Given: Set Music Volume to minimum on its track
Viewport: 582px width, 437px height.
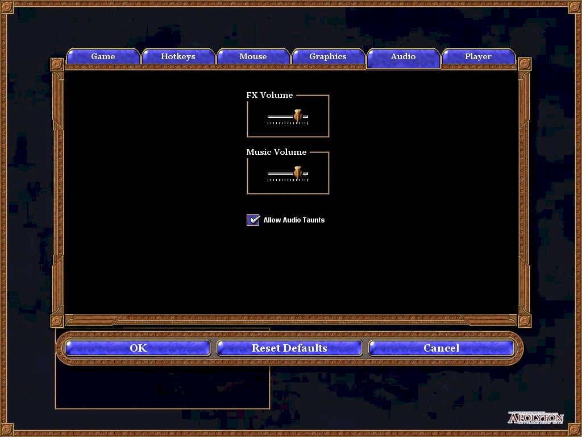Looking at the screenshot, I should click(268, 174).
